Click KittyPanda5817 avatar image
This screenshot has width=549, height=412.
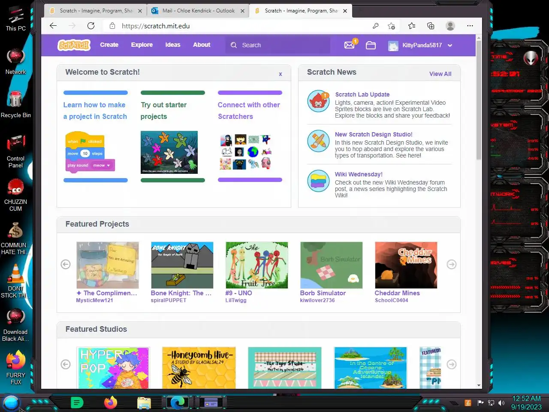coord(393,45)
